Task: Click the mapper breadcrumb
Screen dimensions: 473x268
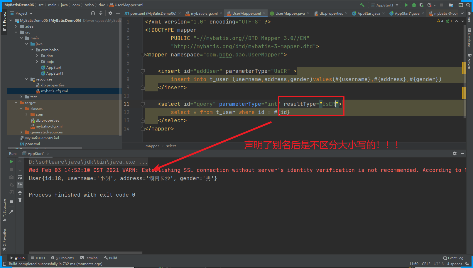Action: [152, 146]
